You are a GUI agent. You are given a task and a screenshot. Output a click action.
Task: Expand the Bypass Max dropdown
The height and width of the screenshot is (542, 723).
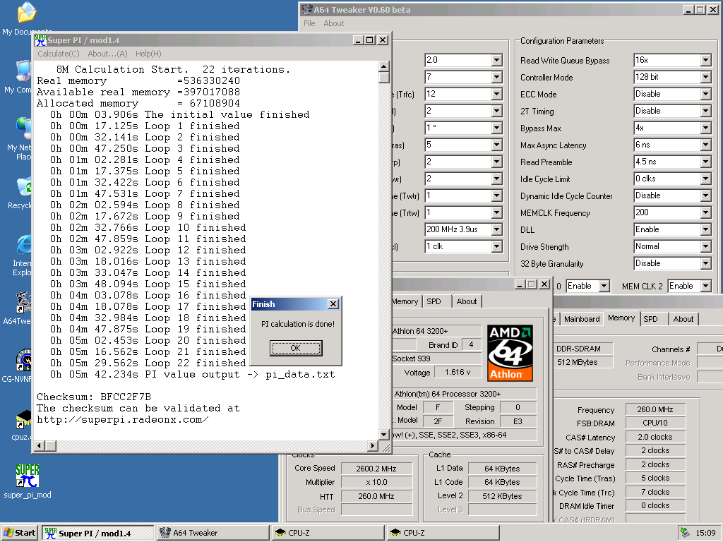point(705,128)
